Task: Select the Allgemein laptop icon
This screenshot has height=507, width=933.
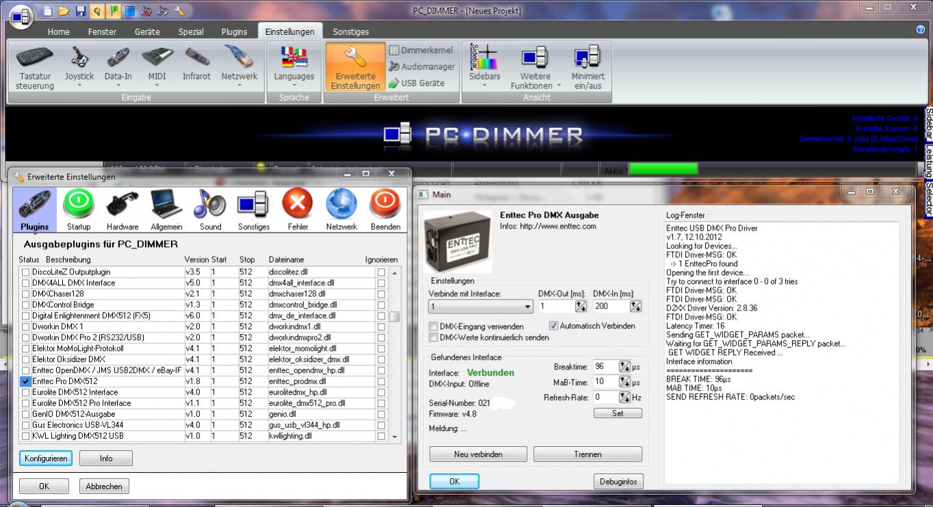Action: (x=166, y=210)
